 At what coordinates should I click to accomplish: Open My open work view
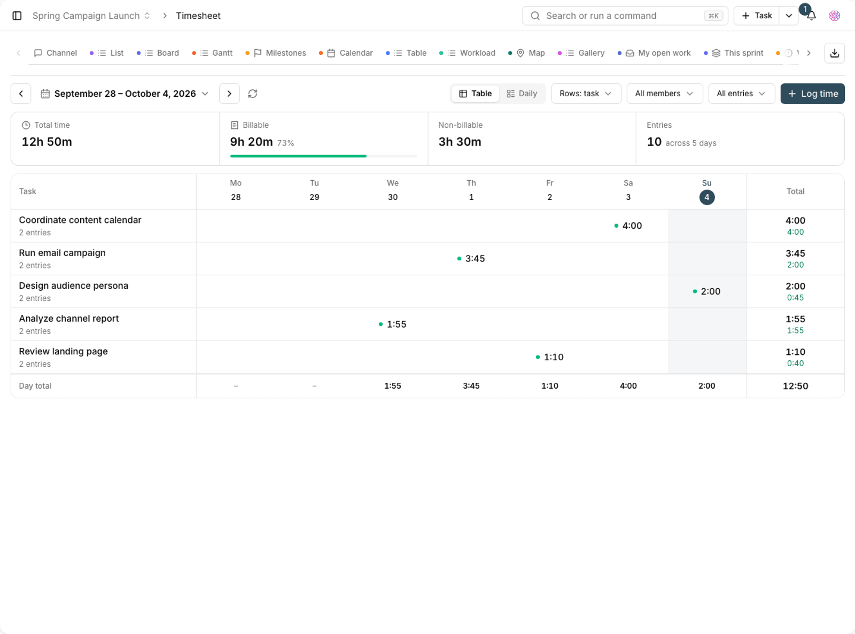(654, 53)
